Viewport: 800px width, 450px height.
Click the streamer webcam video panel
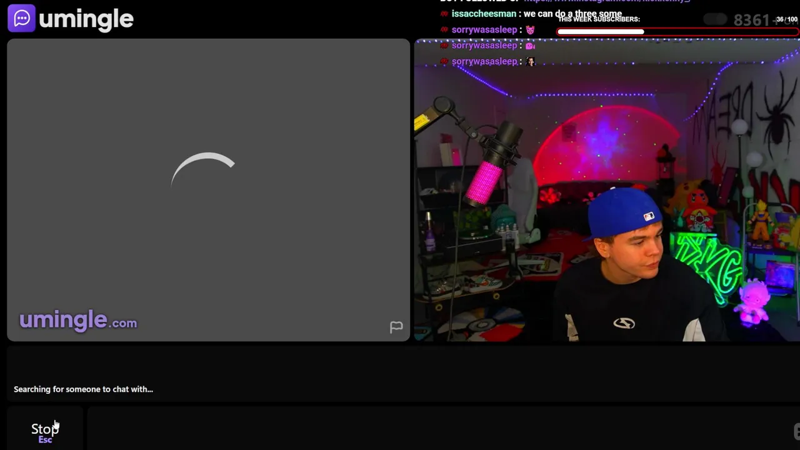pyautogui.click(x=607, y=190)
